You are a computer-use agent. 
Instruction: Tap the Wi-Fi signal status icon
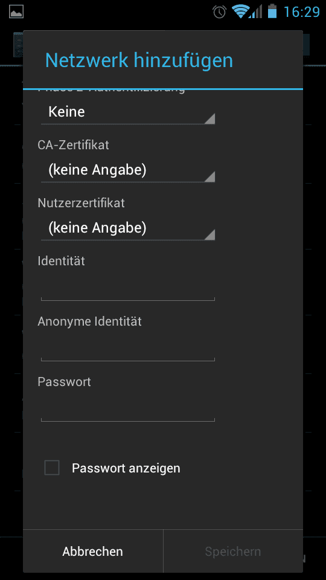[x=240, y=11]
